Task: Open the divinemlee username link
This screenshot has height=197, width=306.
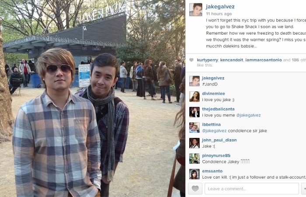Action: tap(213, 94)
